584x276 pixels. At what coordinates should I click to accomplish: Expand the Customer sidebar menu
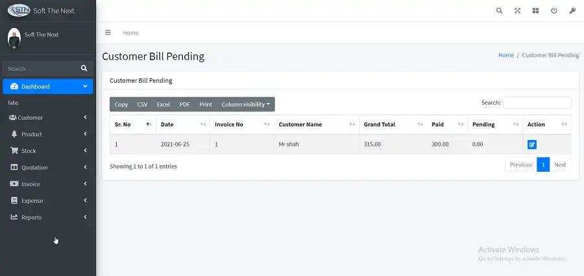[47, 118]
